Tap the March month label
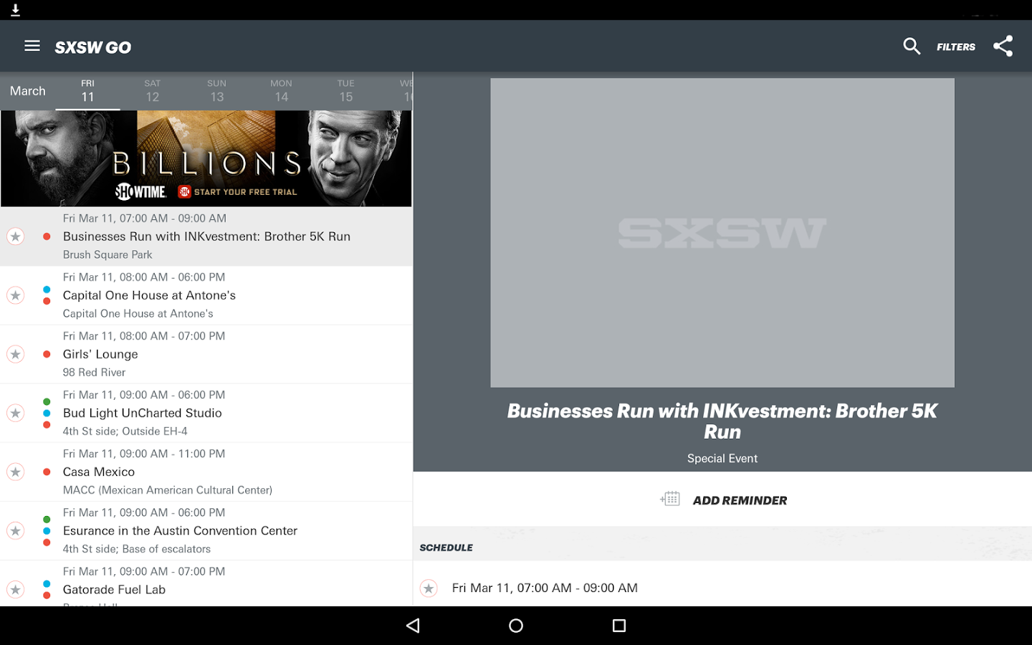Screen dimensions: 1032x645 click(28, 91)
